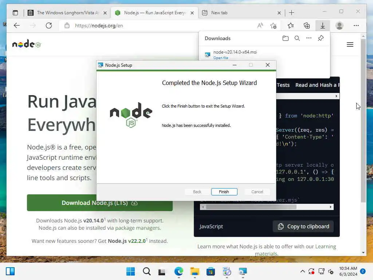The width and height of the screenshot is (373, 280).
Task: Click Back button in Node.js Setup dialog
Action: (197, 192)
